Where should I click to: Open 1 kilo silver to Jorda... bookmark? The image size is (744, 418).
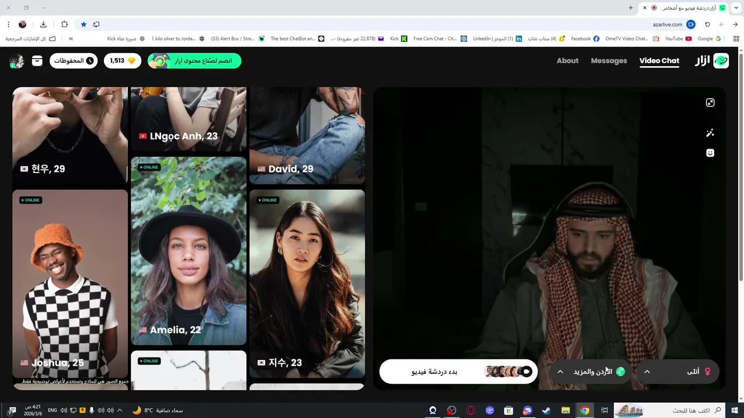pyautogui.click(x=178, y=38)
